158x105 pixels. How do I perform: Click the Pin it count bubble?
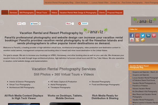click(x=73, y=24)
